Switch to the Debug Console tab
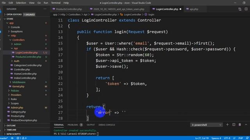The width and height of the screenshot is (250, 140). coord(107,125)
